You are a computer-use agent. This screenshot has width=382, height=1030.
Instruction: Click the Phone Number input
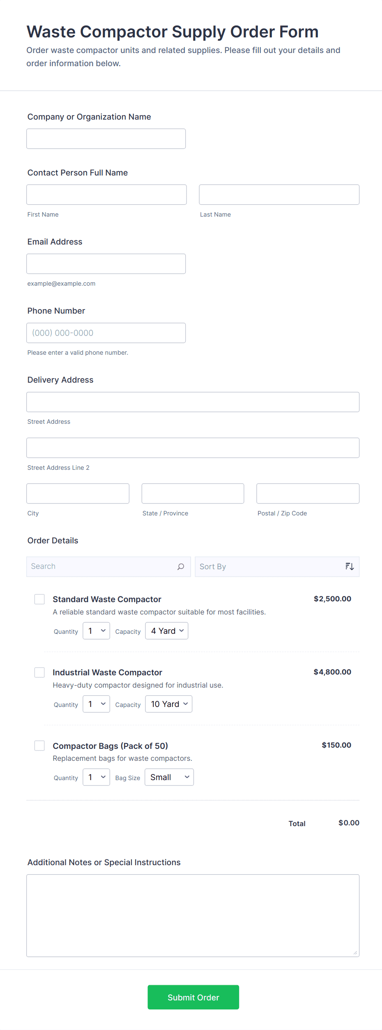(x=106, y=333)
